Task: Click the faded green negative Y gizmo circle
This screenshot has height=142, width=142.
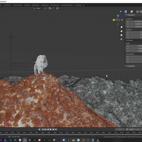Action: 122,20
